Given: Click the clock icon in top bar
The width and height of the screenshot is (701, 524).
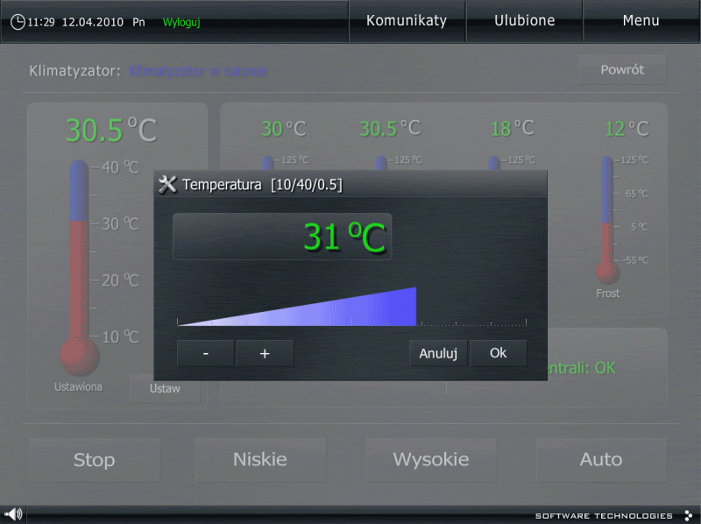Looking at the screenshot, I should [x=18, y=22].
